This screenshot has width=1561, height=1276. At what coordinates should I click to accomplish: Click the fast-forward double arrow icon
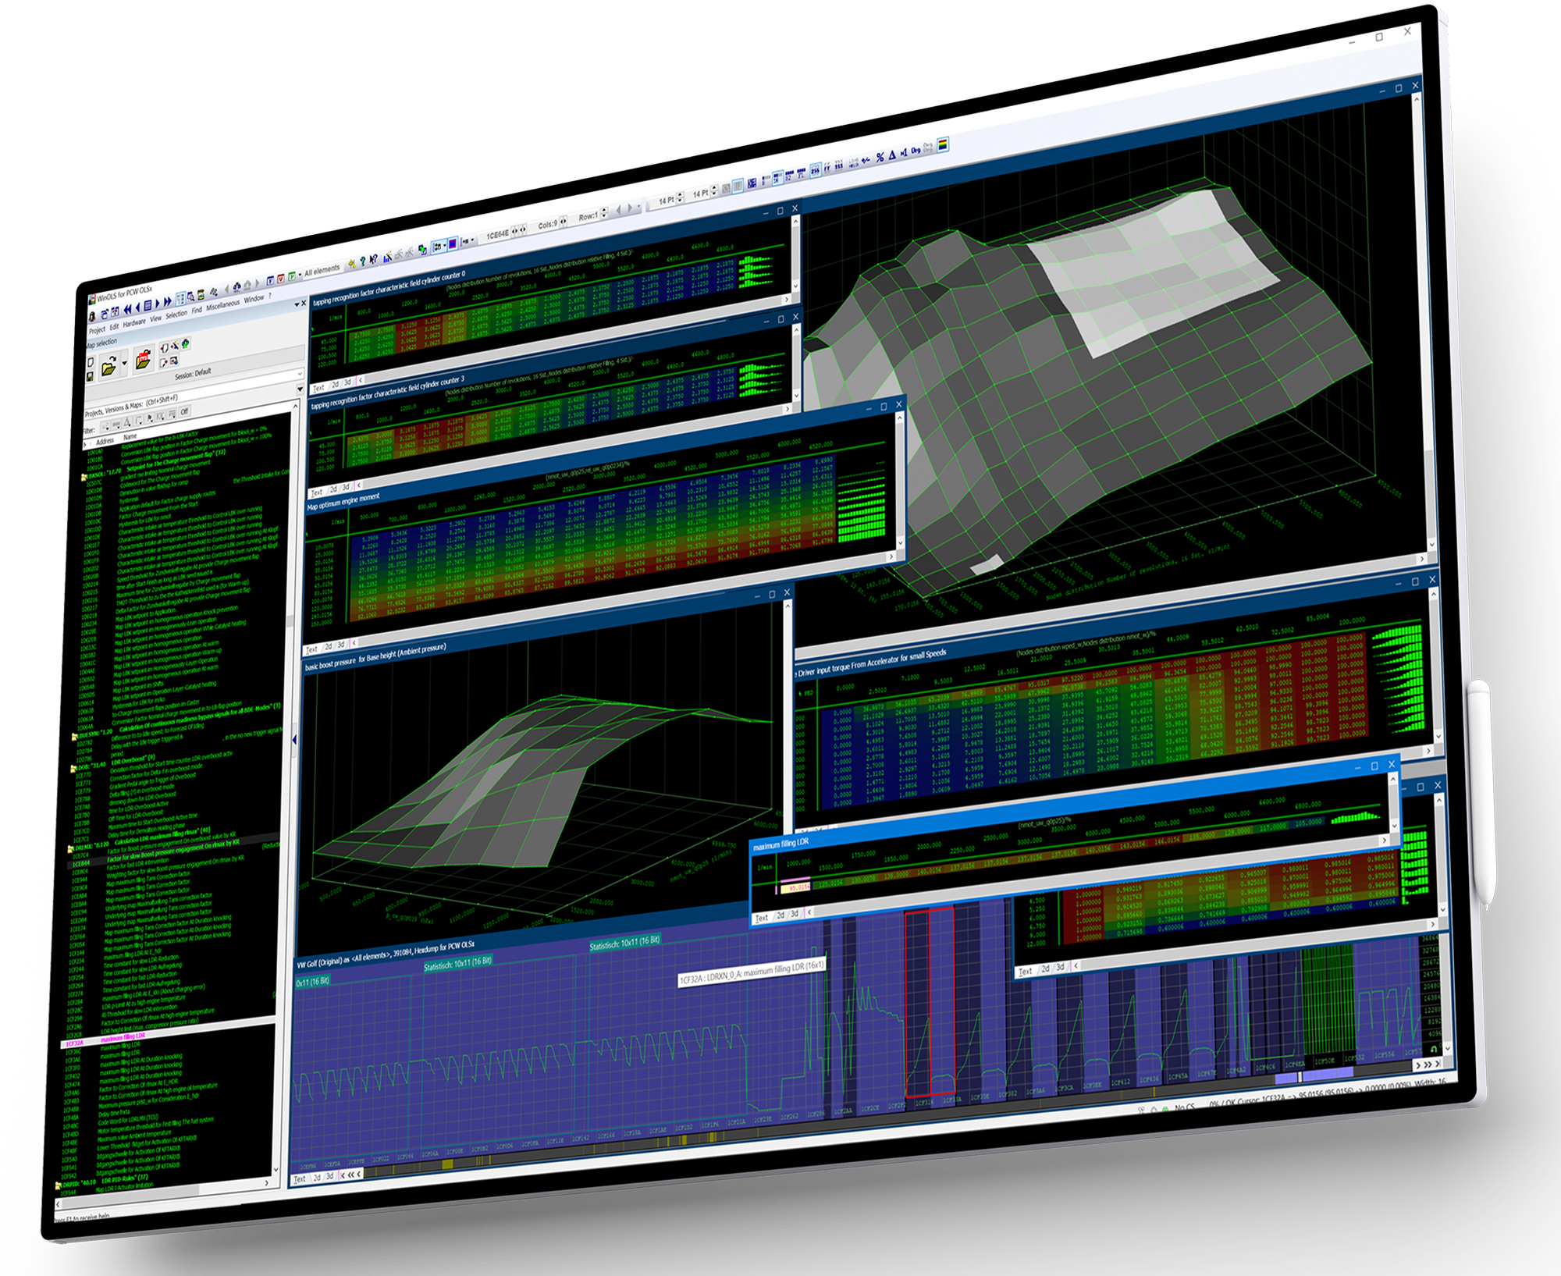(168, 302)
